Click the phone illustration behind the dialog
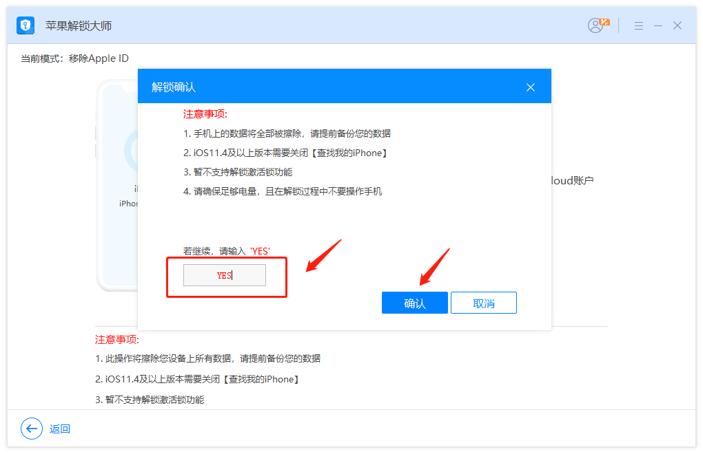 [x=117, y=186]
